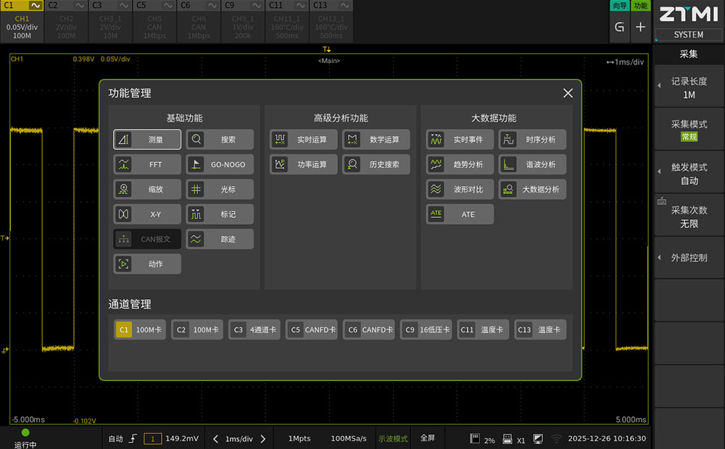The image size is (725, 449).
Task: Open the X-Y display function
Action: pos(147,214)
